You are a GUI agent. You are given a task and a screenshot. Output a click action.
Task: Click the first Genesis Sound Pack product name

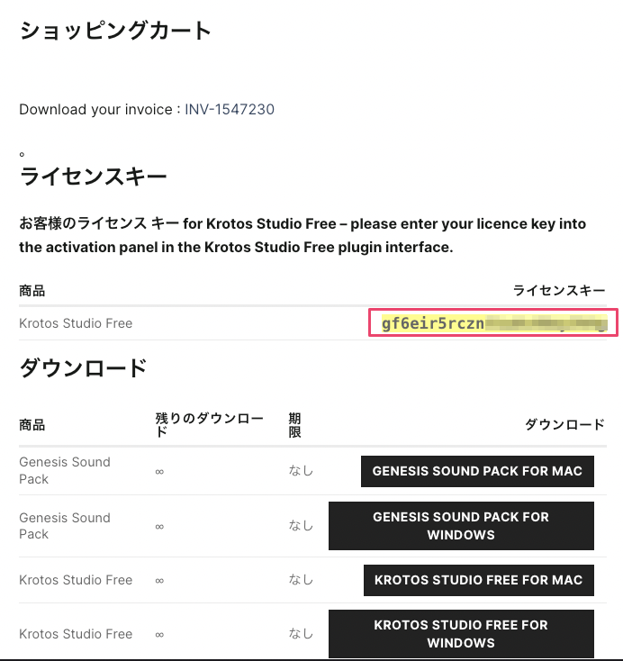[65, 470]
